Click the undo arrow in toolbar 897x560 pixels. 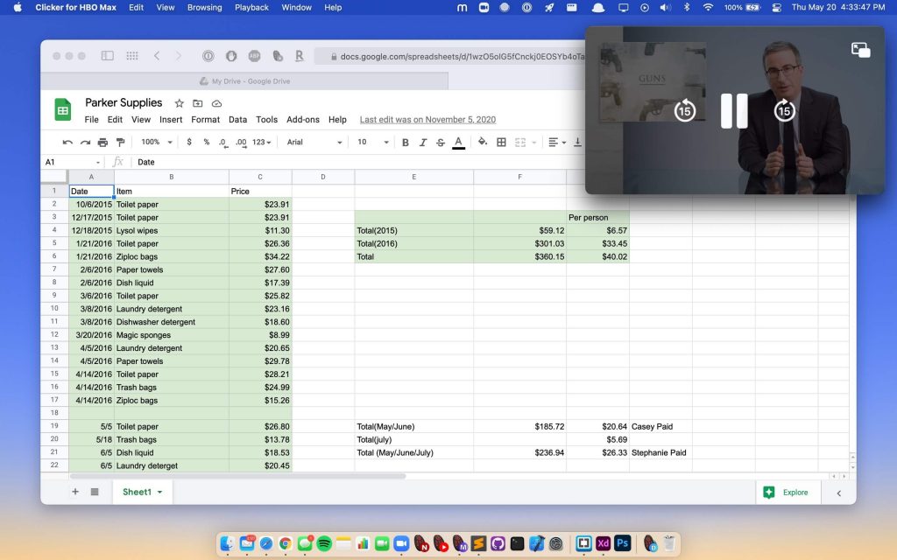click(x=67, y=142)
